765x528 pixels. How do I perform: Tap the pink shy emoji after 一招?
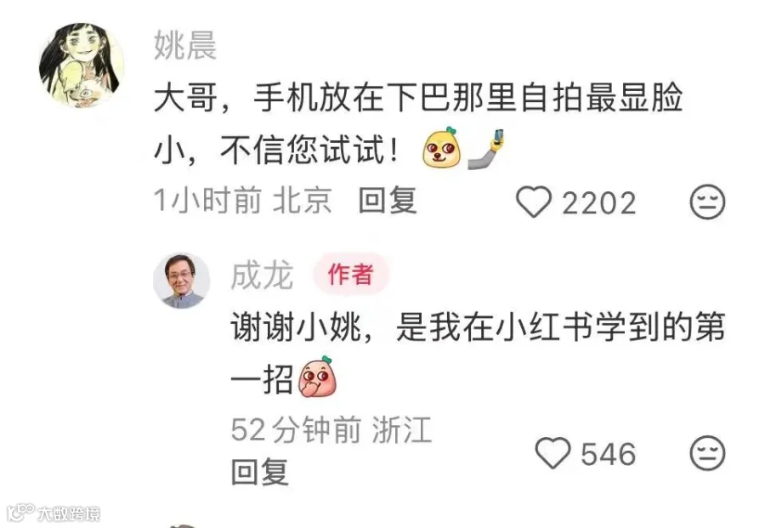coord(317,377)
